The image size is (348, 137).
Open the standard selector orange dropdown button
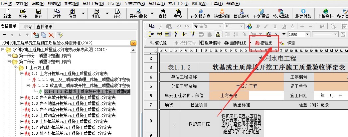133,43
